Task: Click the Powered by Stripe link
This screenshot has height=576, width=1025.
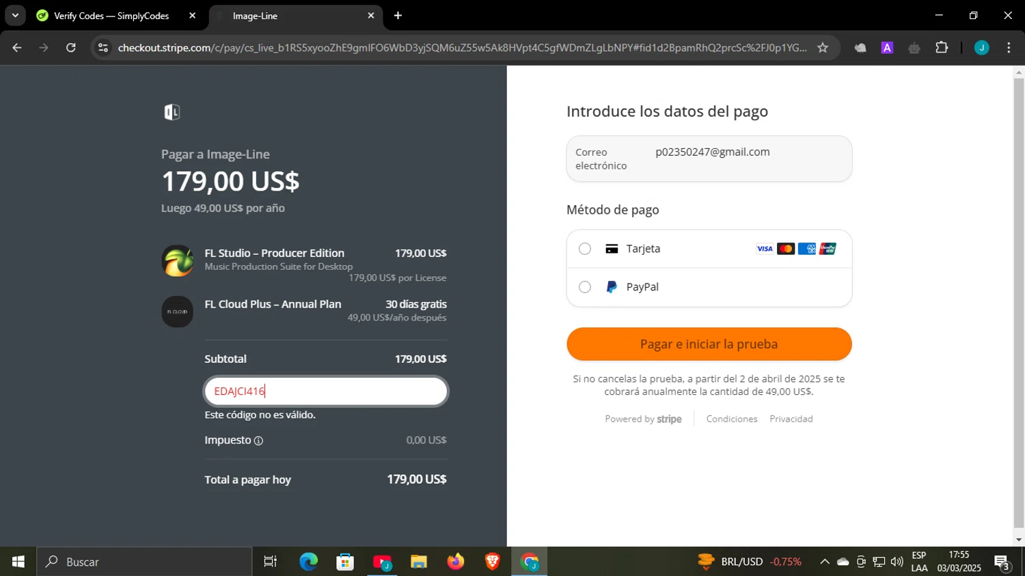Action: pyautogui.click(x=643, y=419)
